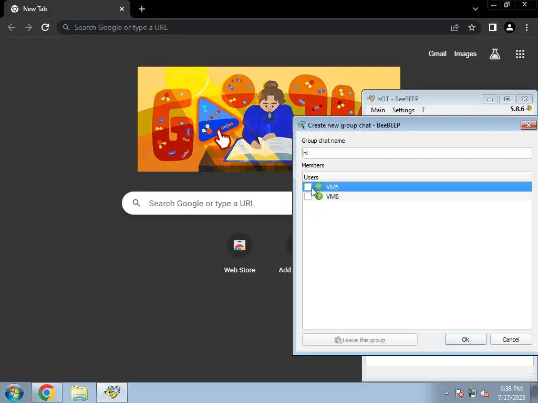Open the muted volume tray icon

[485, 393]
